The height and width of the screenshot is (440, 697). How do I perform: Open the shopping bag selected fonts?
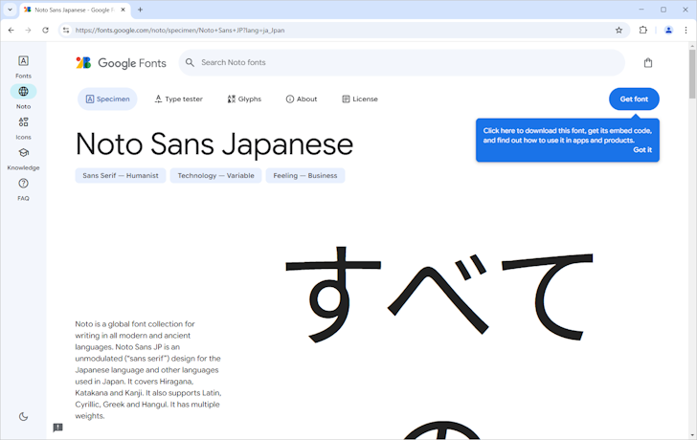point(648,63)
